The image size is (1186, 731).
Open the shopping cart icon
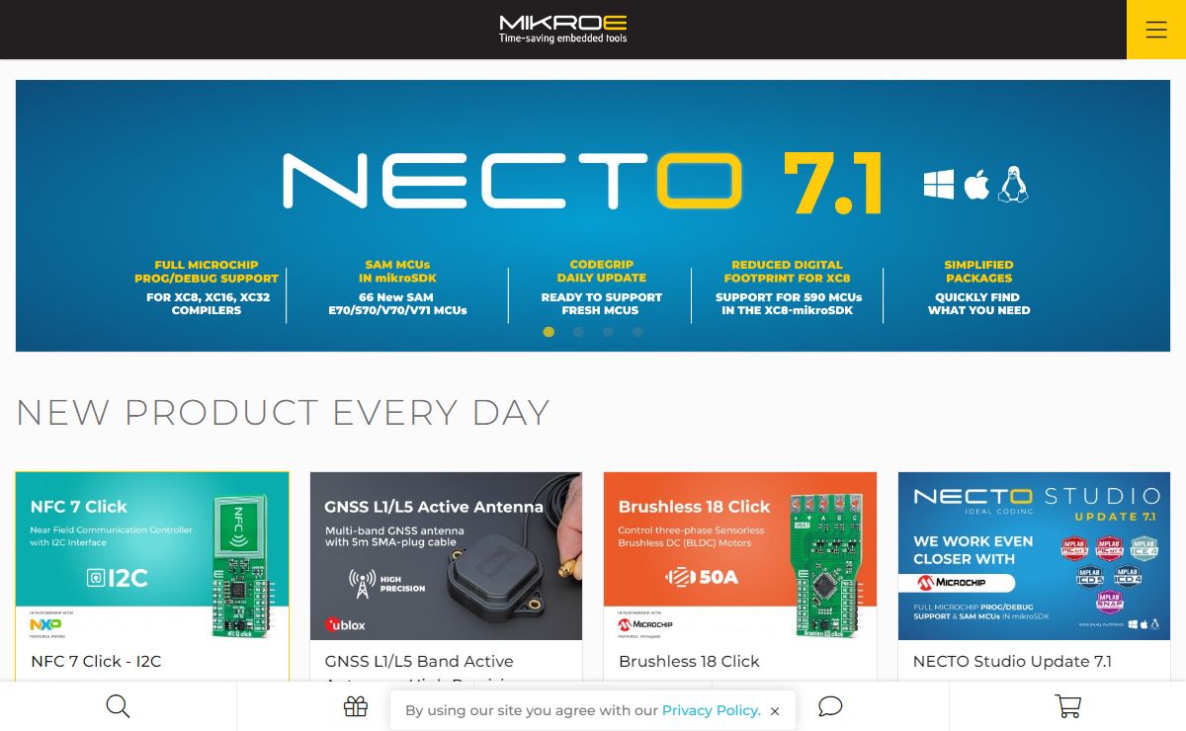pyautogui.click(x=1067, y=706)
